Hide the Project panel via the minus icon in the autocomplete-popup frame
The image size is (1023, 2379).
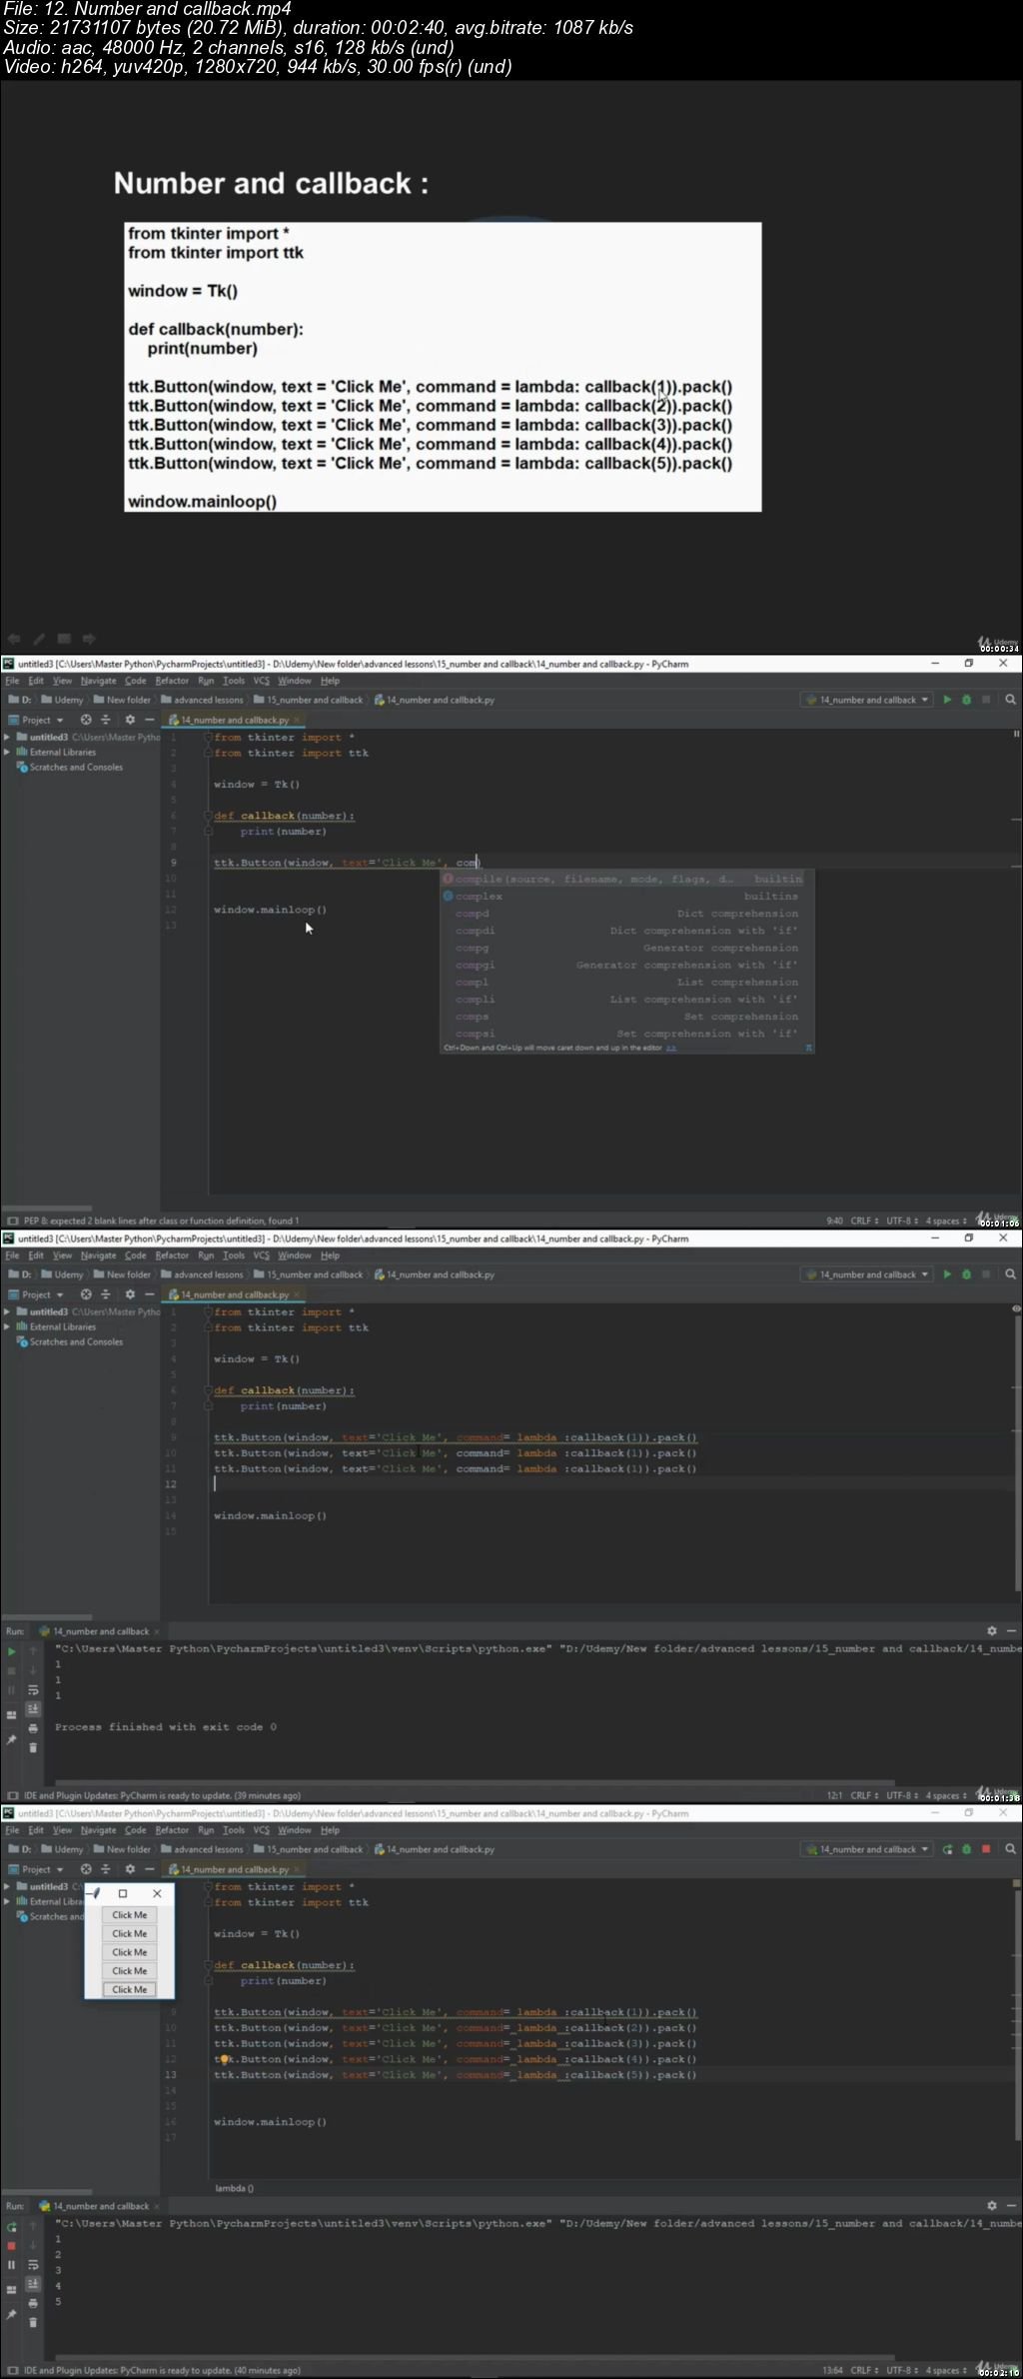pos(150,720)
